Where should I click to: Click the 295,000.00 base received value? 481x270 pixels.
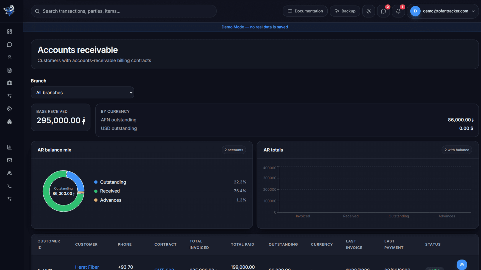click(61, 120)
